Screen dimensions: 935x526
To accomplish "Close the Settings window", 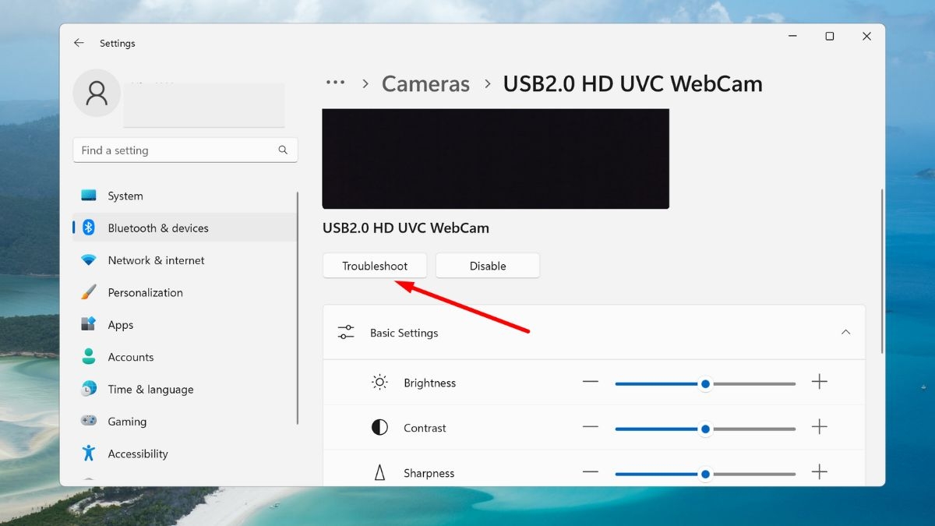I will [866, 37].
